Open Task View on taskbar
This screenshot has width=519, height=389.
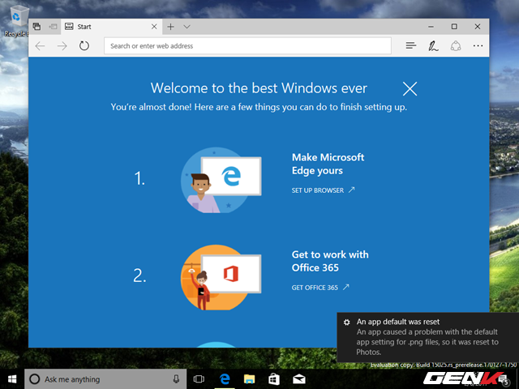point(199,379)
